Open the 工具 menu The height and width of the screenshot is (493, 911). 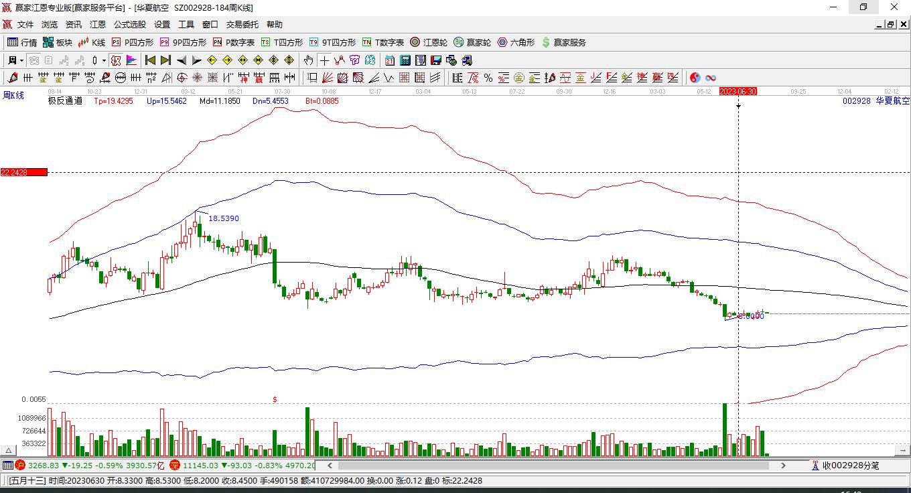[186, 25]
